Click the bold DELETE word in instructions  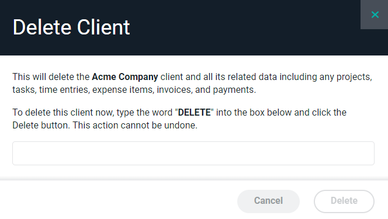[194, 113]
